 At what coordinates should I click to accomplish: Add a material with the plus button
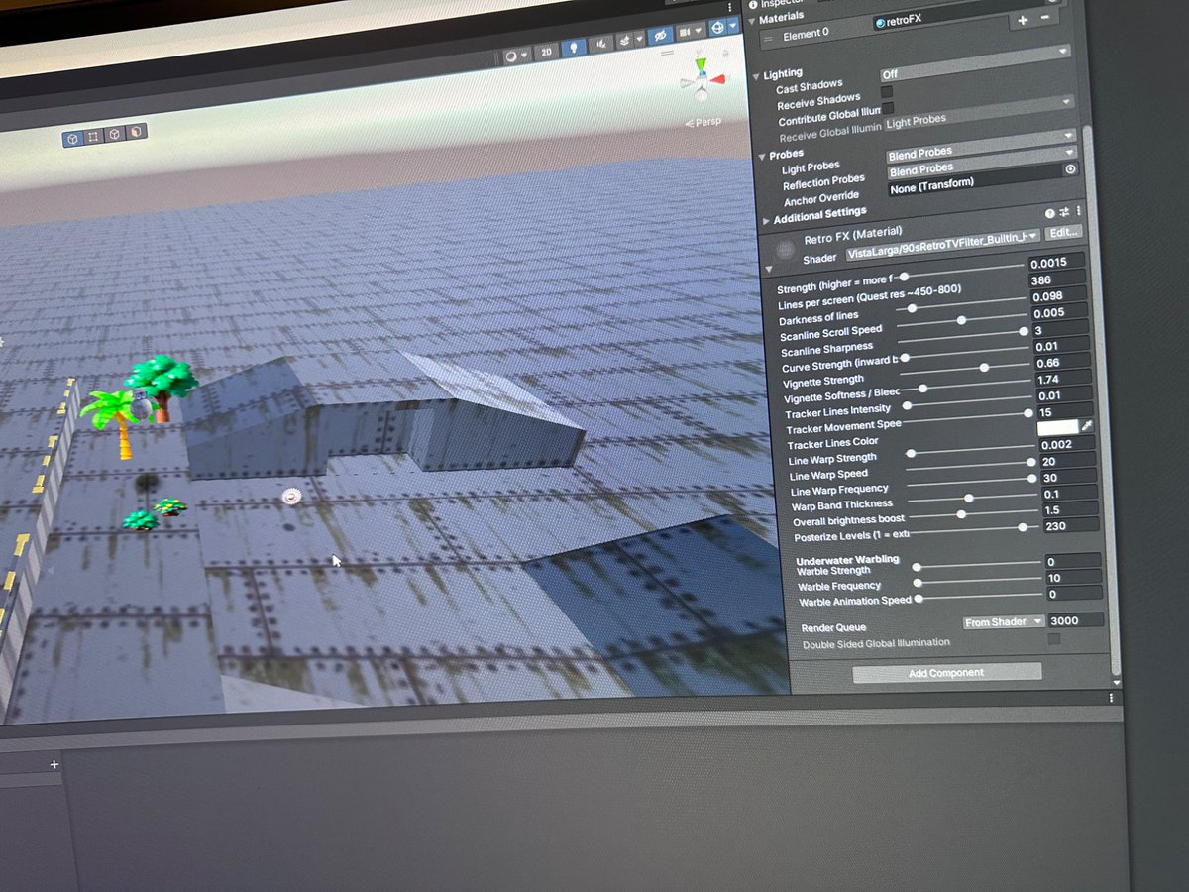click(1023, 21)
